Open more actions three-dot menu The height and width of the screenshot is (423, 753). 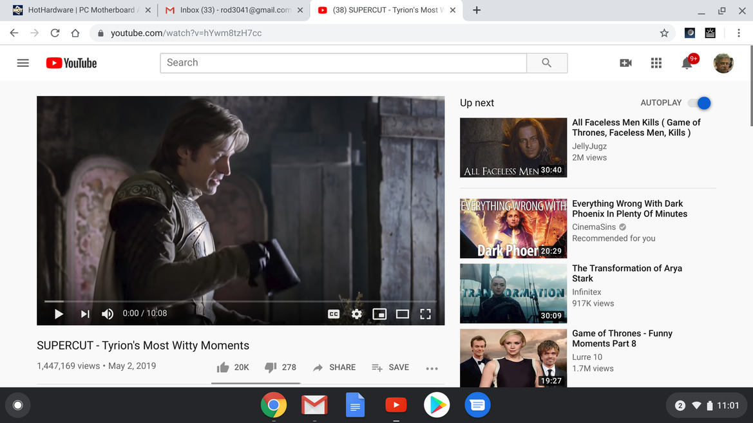click(x=432, y=368)
